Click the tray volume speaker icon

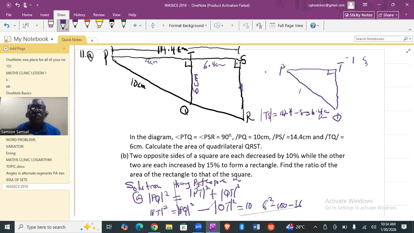[374, 227]
